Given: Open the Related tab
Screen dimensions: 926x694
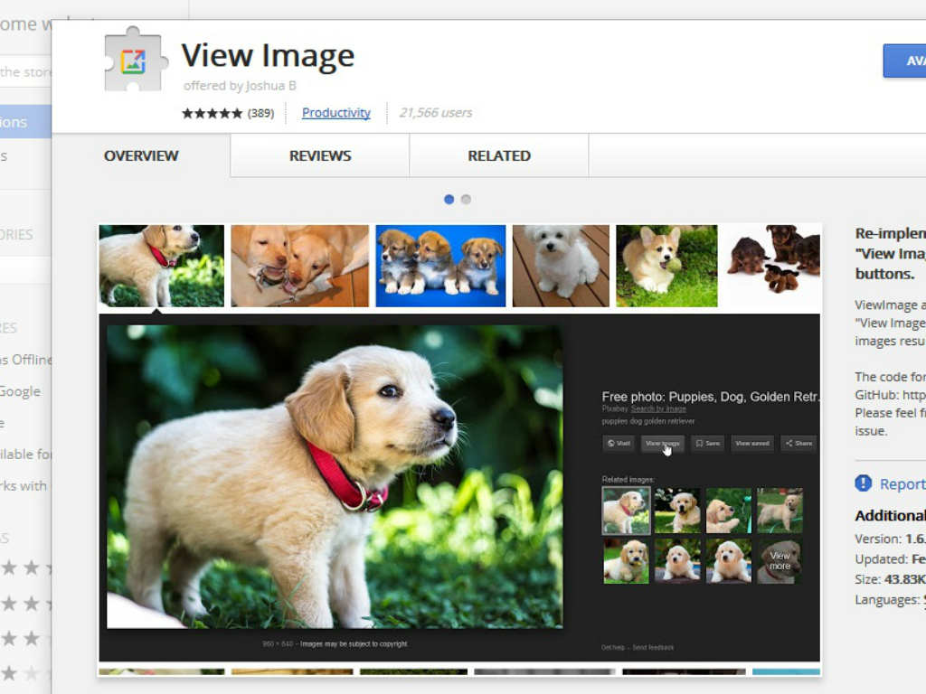Looking at the screenshot, I should pyautogui.click(x=499, y=155).
